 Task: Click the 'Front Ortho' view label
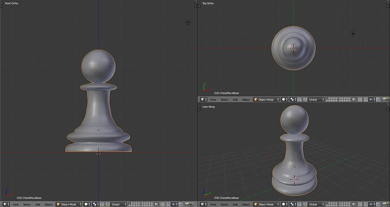pos(11,3)
